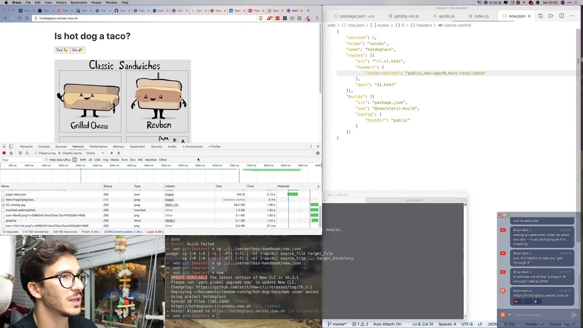The height and width of the screenshot is (328, 583).
Task: Open DevTools three-dot customize menu
Action: tap(311, 146)
